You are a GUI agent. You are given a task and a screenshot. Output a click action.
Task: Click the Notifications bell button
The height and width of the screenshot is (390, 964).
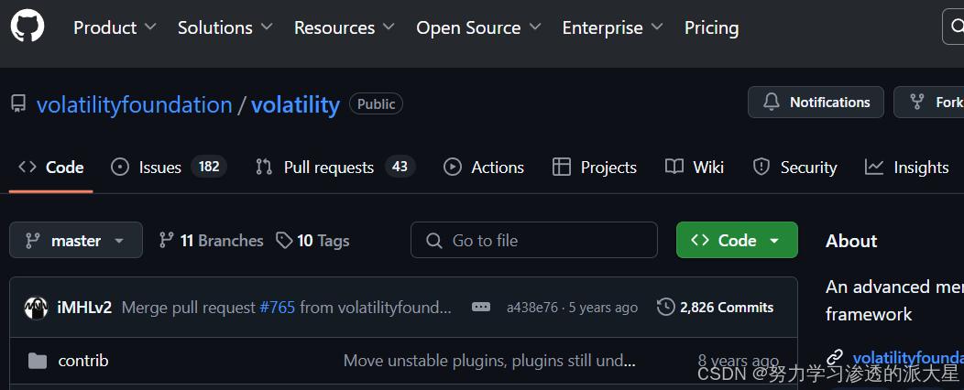[x=816, y=103]
